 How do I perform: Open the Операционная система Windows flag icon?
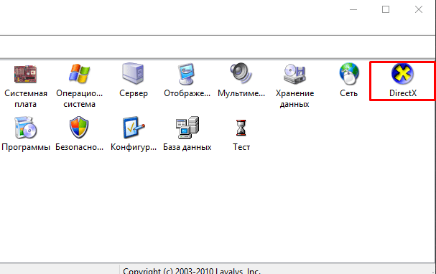[79, 74]
